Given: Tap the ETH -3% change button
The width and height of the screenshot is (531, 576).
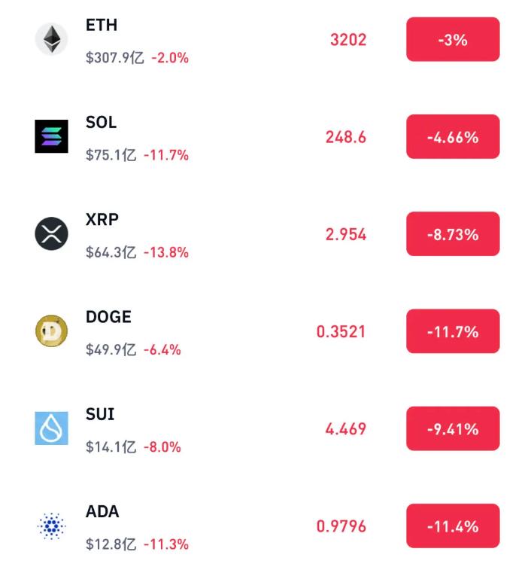Looking at the screenshot, I should (x=453, y=39).
